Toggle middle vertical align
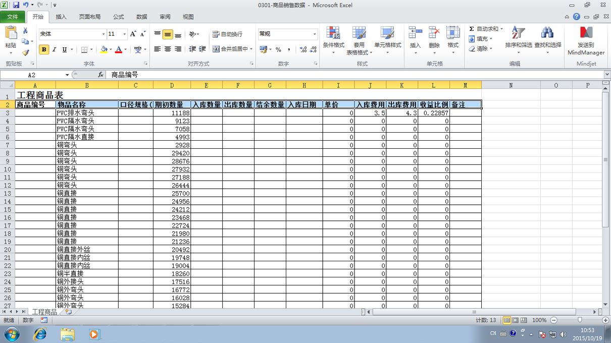The image size is (611, 343). point(168,34)
